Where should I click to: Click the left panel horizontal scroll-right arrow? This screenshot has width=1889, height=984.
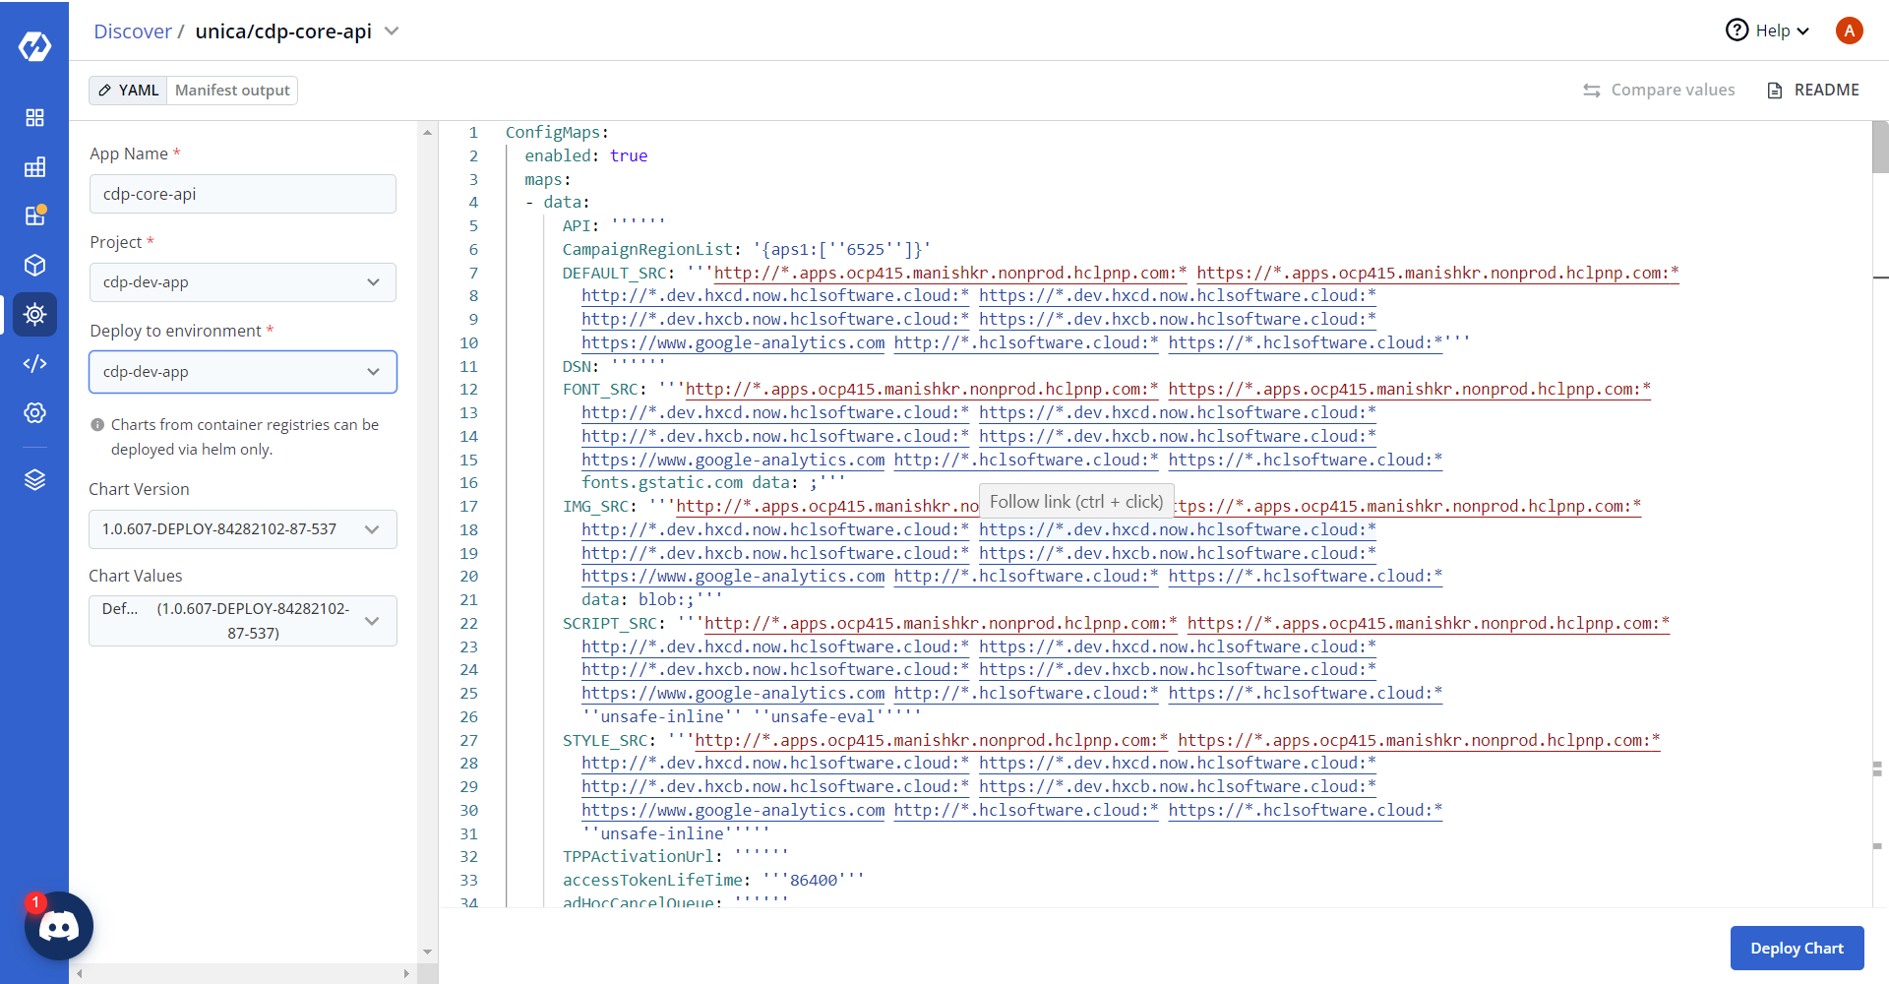pos(406,974)
